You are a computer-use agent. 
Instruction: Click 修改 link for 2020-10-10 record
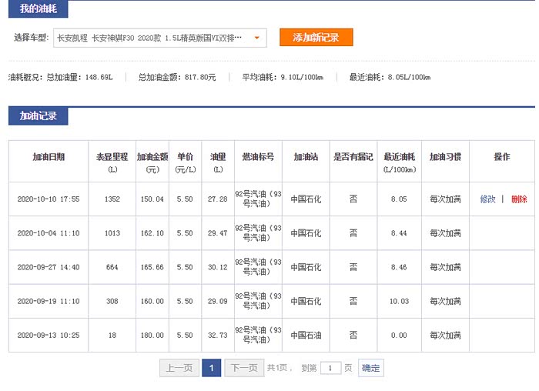(487, 199)
